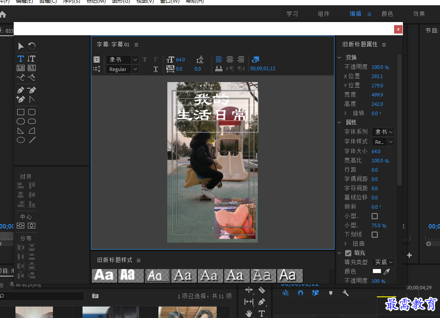Select the Rectangle shape tool

[20, 112]
